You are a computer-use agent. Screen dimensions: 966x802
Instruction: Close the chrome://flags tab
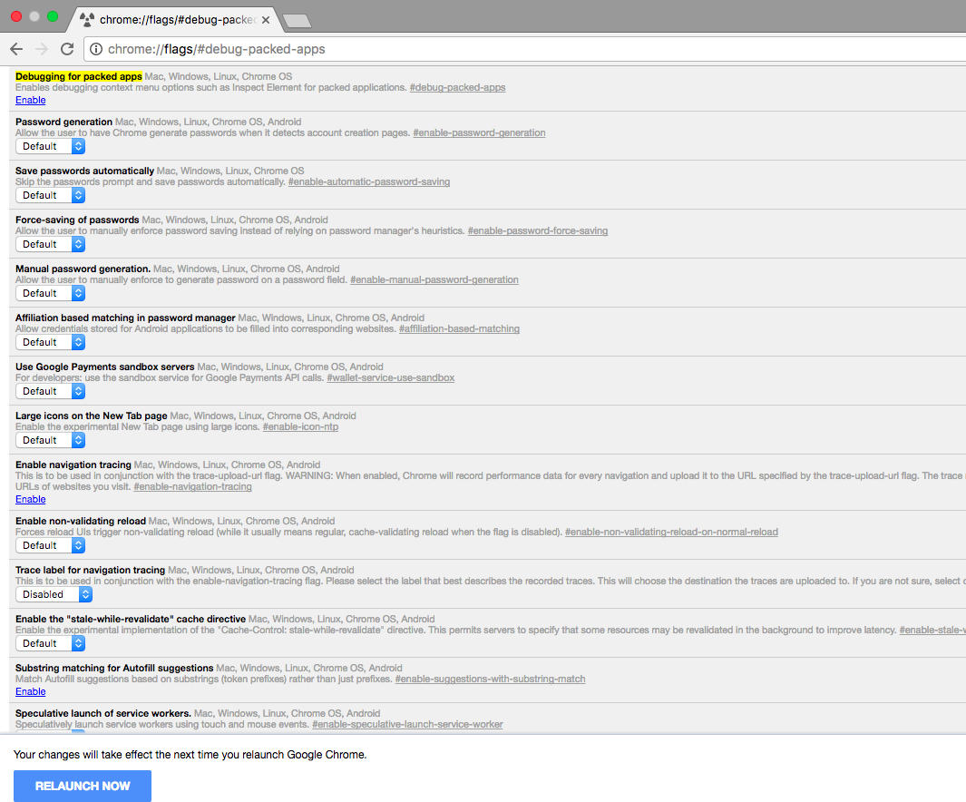(x=266, y=20)
